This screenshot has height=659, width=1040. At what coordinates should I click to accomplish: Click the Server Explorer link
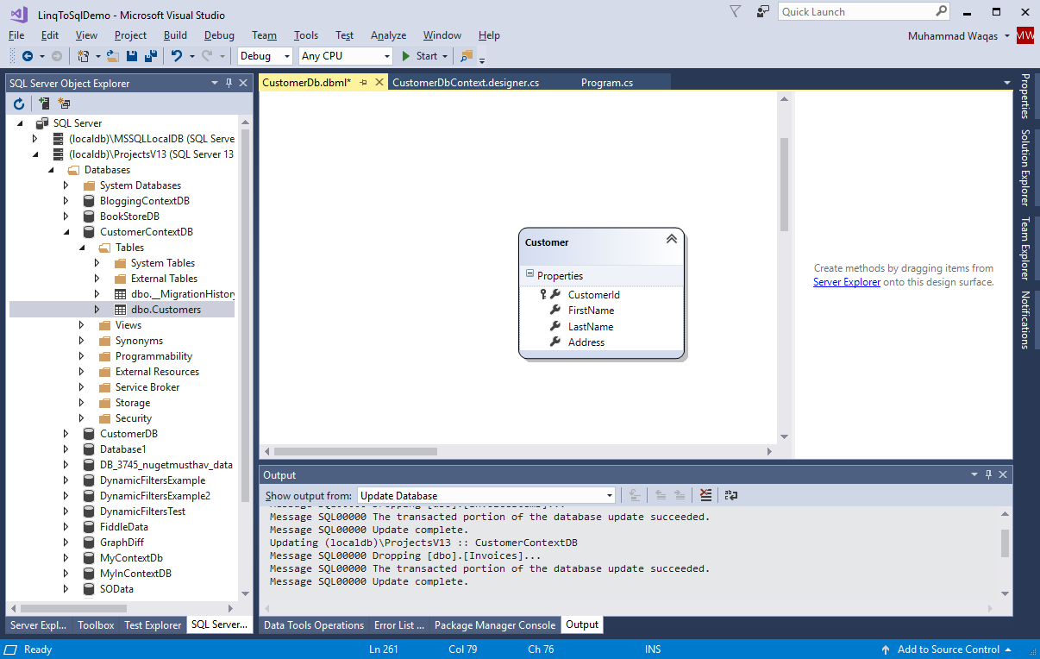[847, 282]
